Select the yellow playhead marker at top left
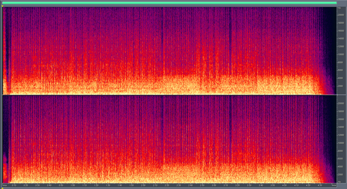347x189 pixels. (x=3, y=6)
